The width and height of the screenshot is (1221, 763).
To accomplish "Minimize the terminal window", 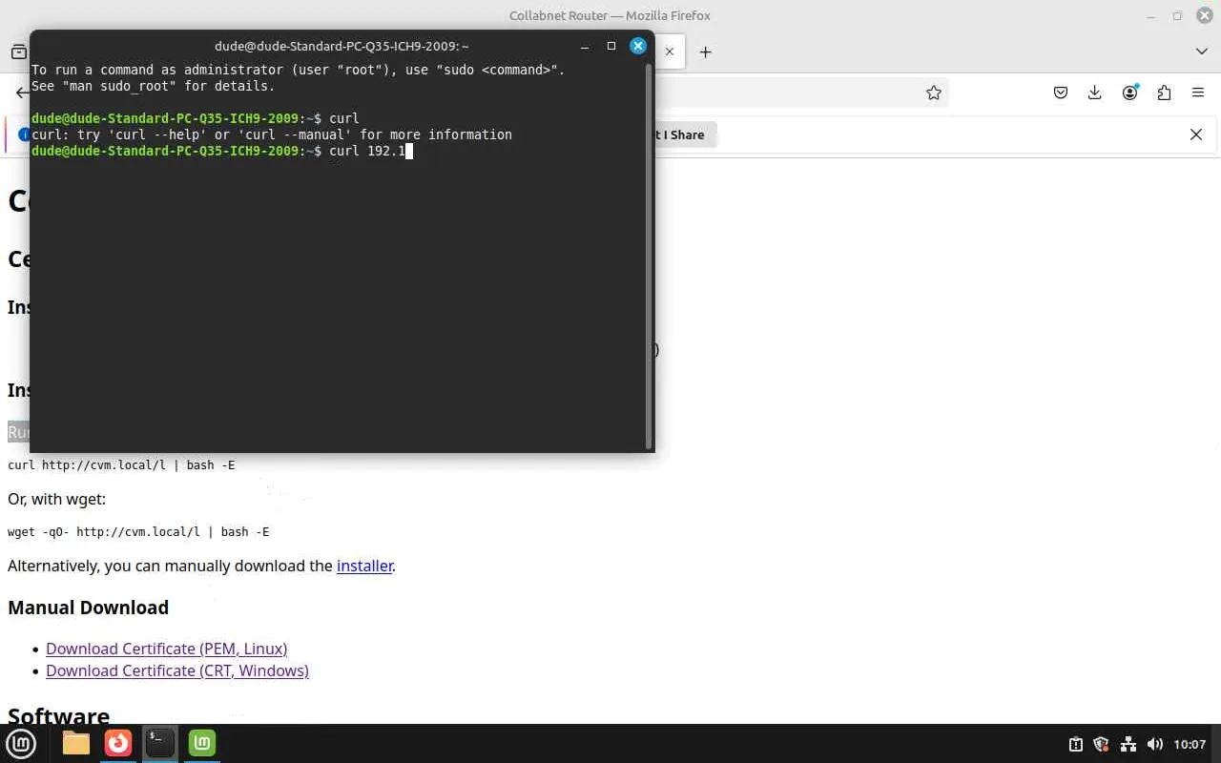I will point(585,46).
